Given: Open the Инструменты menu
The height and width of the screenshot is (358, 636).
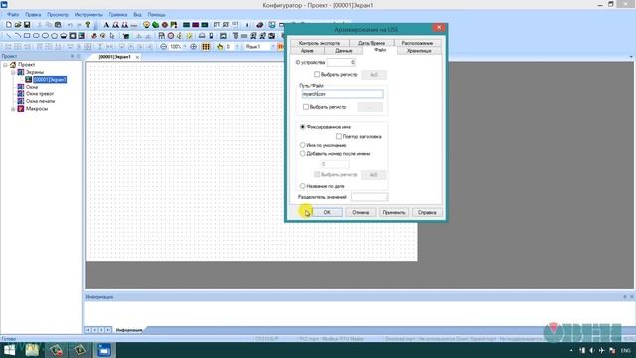Looking at the screenshot, I should [88, 14].
